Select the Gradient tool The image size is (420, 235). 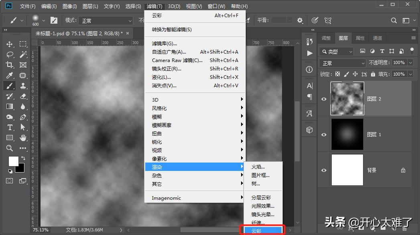tap(9, 106)
